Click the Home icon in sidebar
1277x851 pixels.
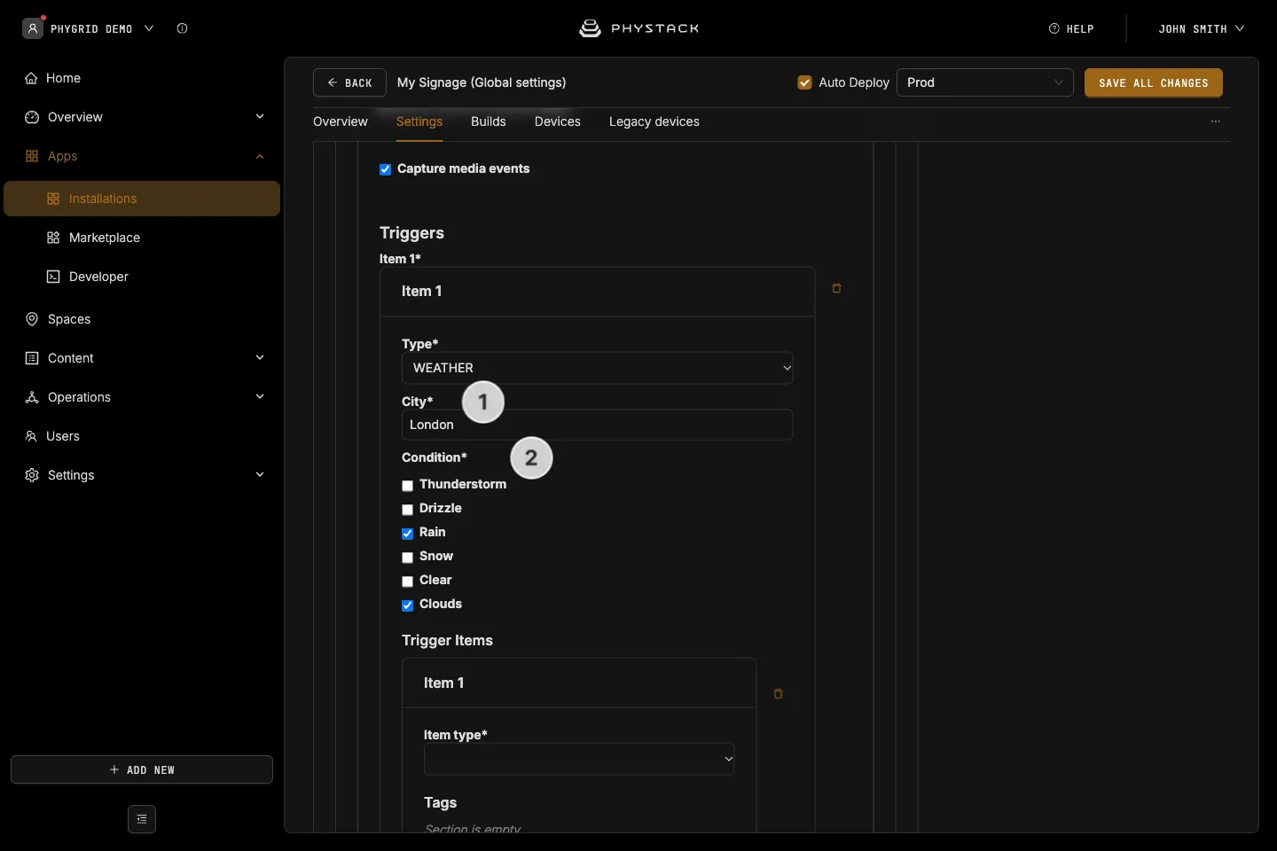click(x=31, y=78)
